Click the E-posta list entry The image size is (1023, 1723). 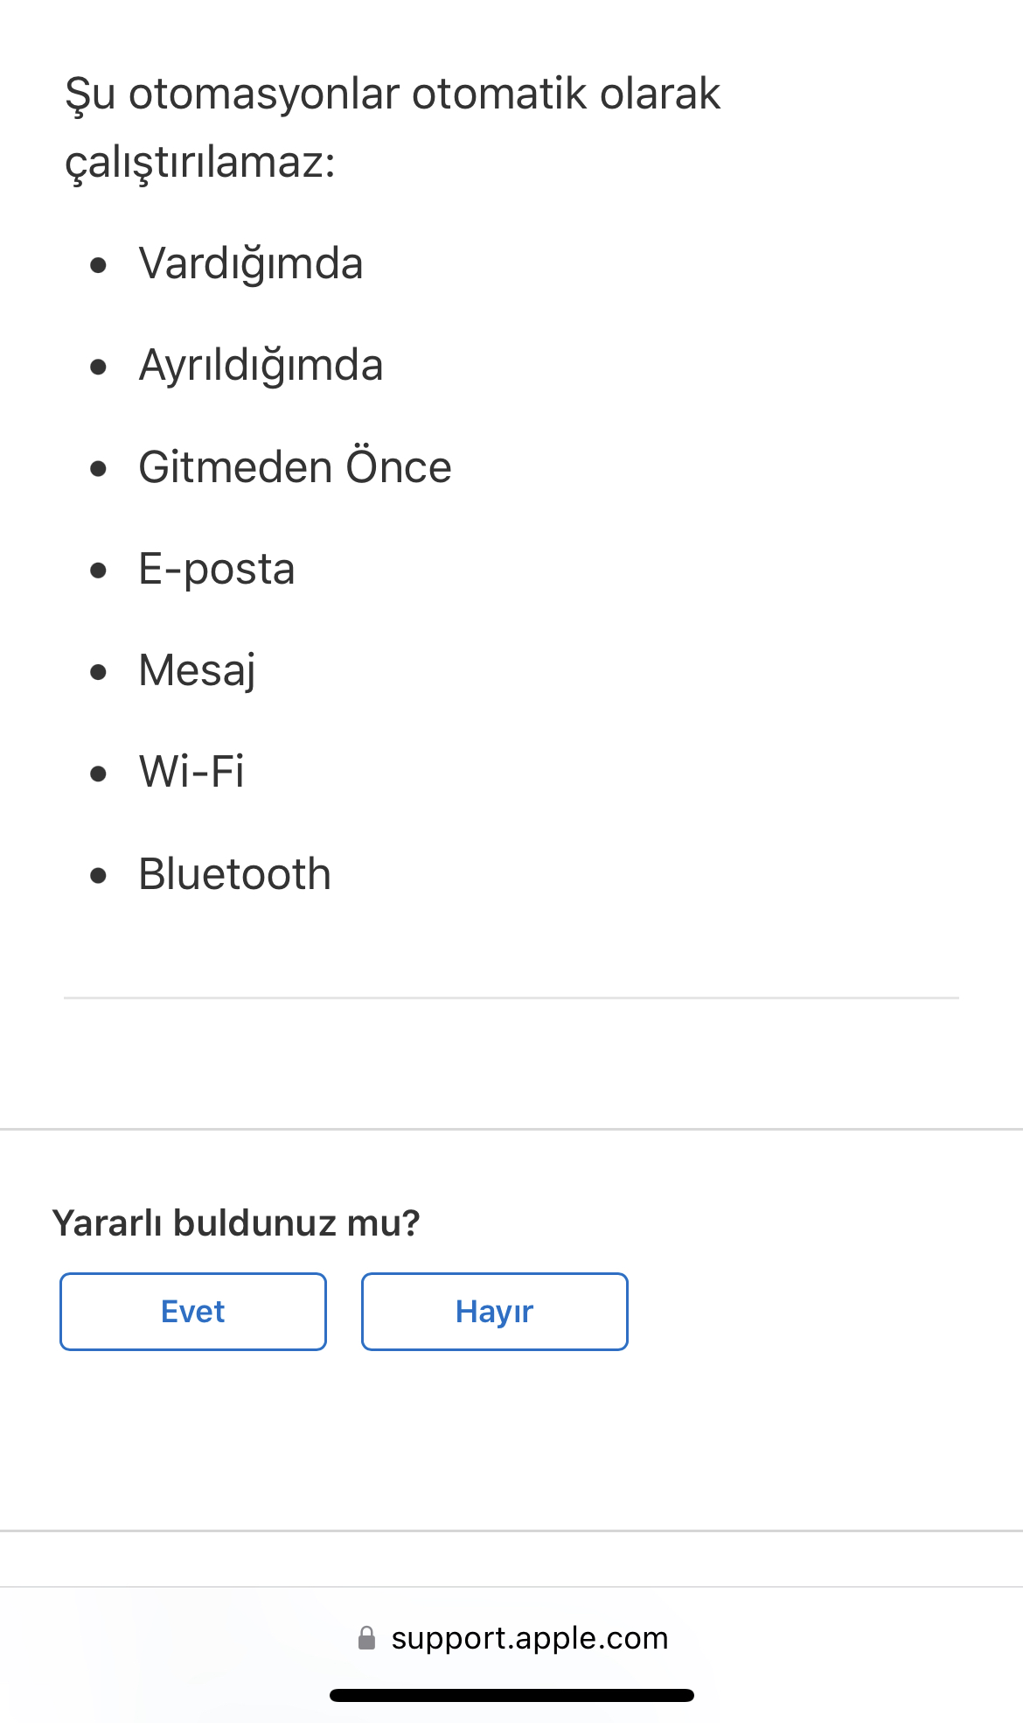click(x=217, y=570)
